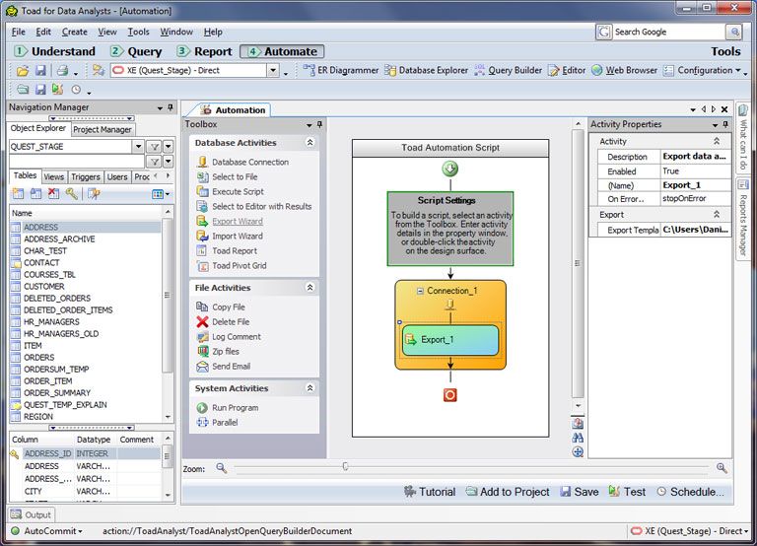
Task: Open the Editor tool
Action: [x=567, y=71]
